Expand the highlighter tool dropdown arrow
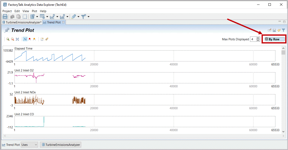This screenshot has width=288, height=150. tap(78, 17)
